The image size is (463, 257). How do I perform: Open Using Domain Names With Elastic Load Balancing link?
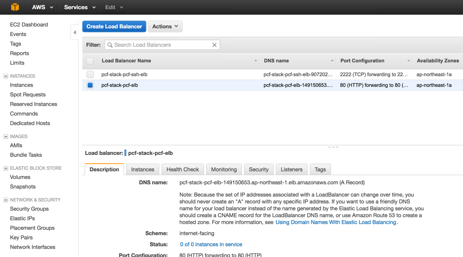coord(336,222)
